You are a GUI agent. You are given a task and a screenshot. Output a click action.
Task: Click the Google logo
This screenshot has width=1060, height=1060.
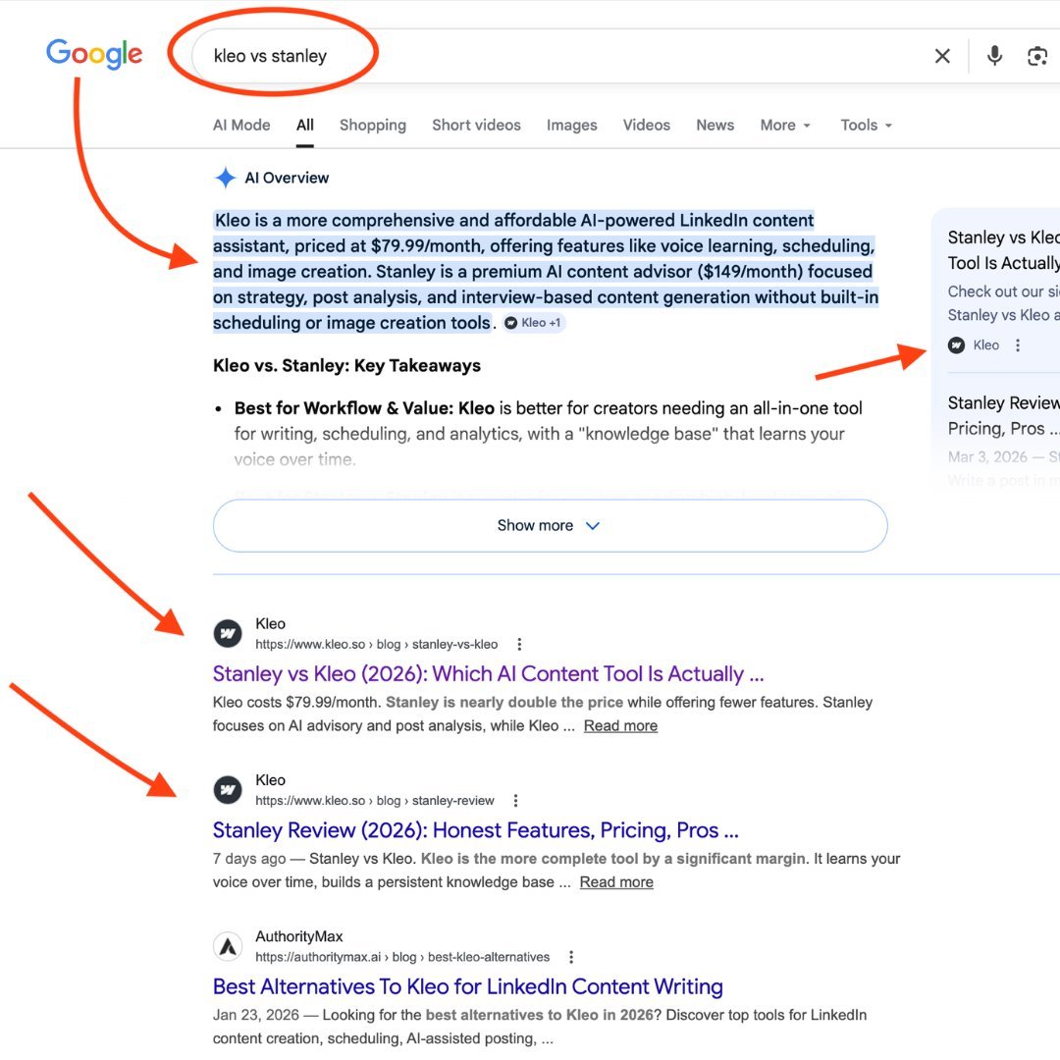tap(94, 53)
